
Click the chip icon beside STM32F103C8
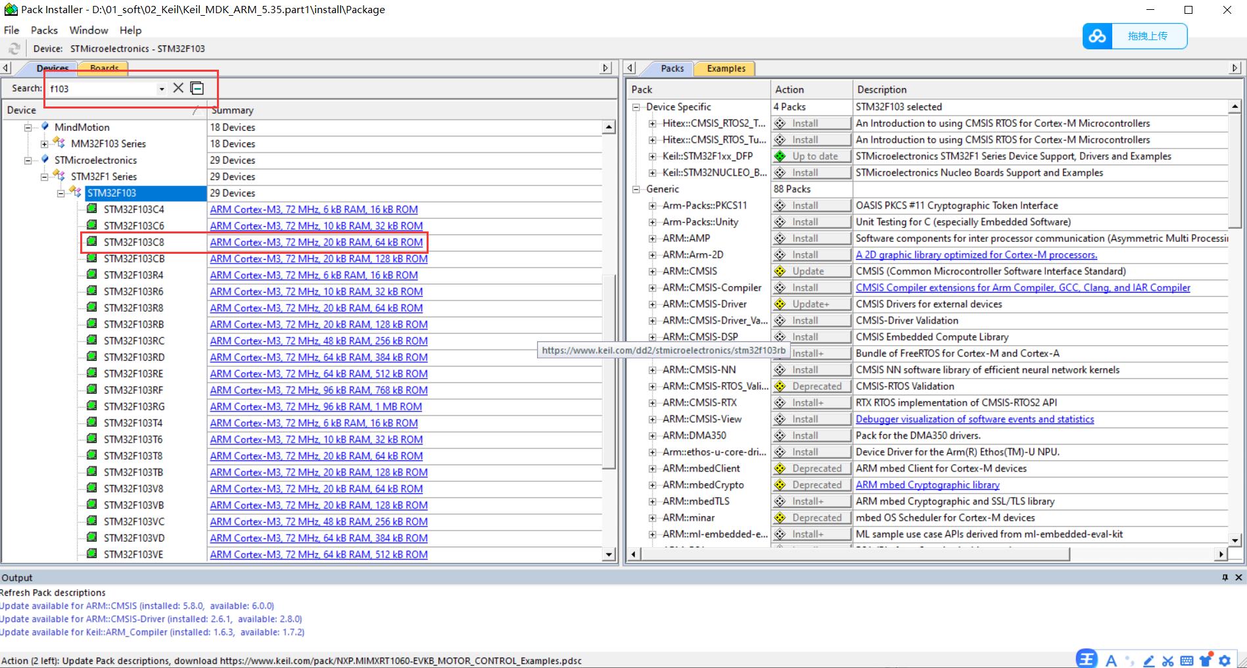(92, 242)
